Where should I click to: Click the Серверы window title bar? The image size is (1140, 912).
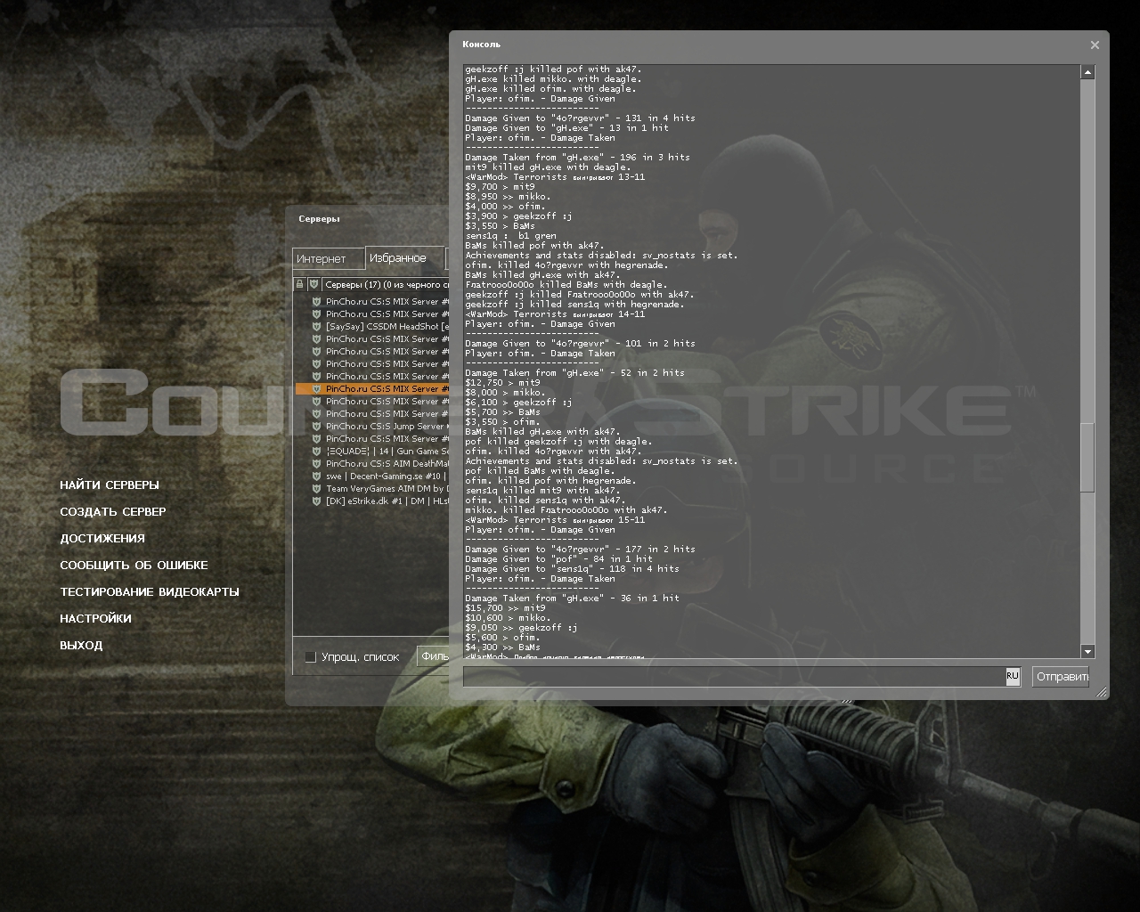pyautogui.click(x=367, y=219)
